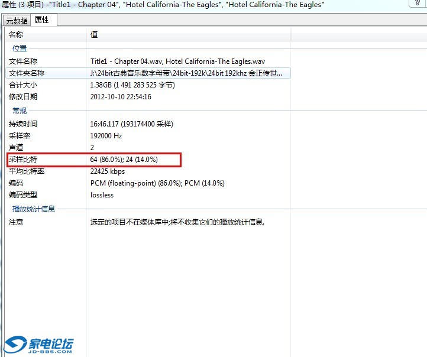
Task: Select the 采样比特 row label
Action: click(x=23, y=159)
